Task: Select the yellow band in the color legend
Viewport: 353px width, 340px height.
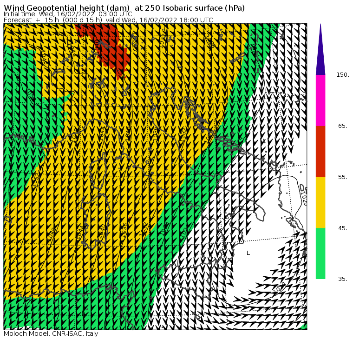Action: (320, 202)
